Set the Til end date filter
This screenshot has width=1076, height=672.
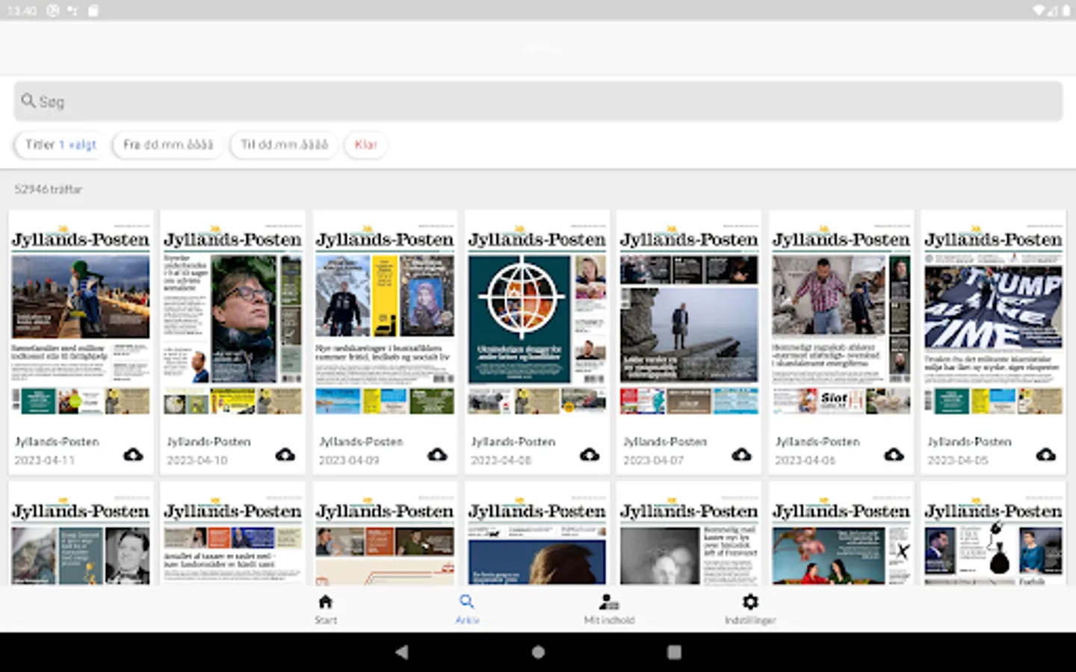tap(284, 145)
